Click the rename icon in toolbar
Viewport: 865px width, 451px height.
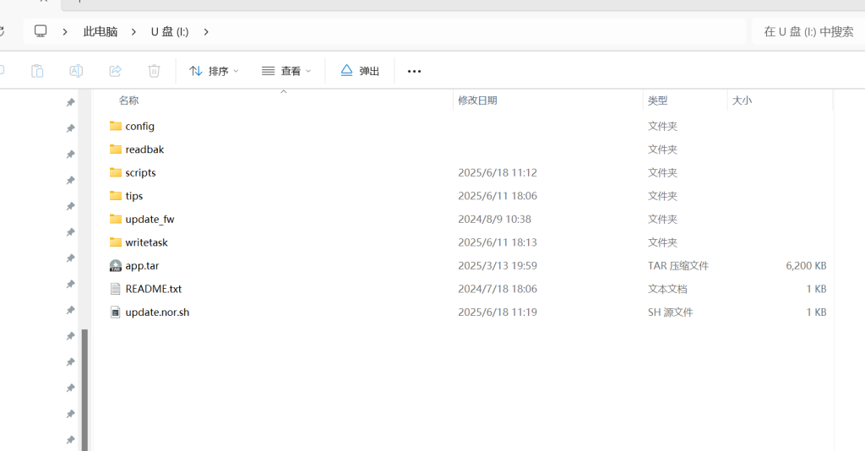[x=76, y=71]
